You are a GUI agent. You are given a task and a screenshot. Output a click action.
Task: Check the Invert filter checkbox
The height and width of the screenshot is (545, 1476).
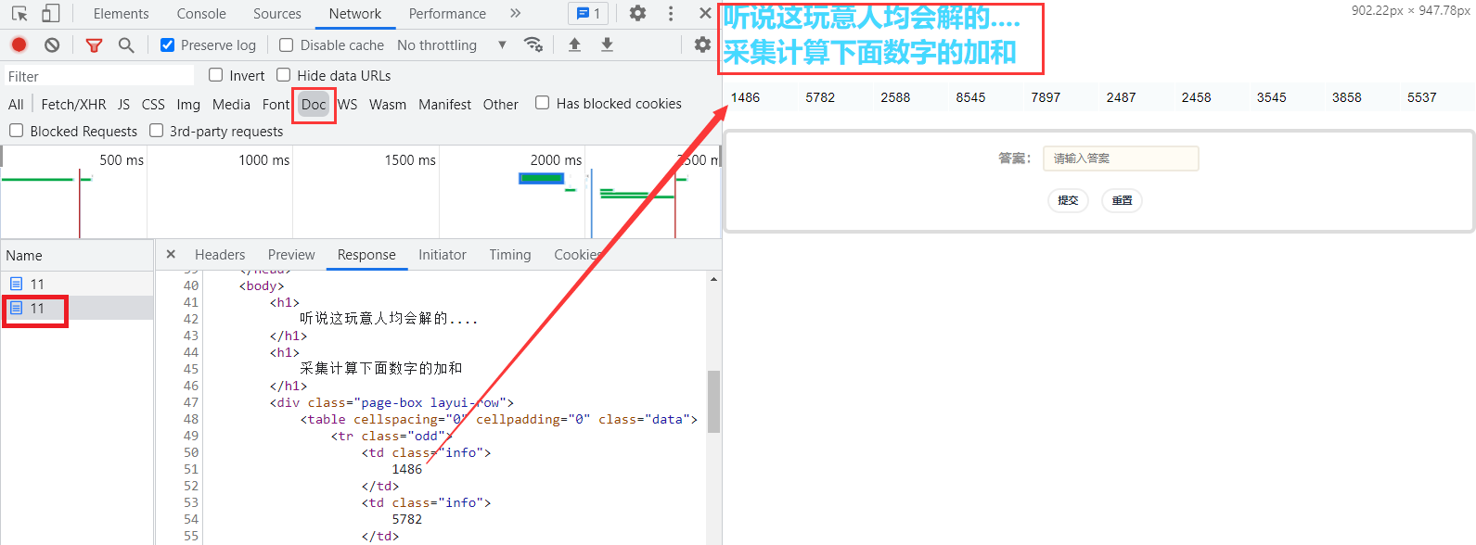click(216, 75)
